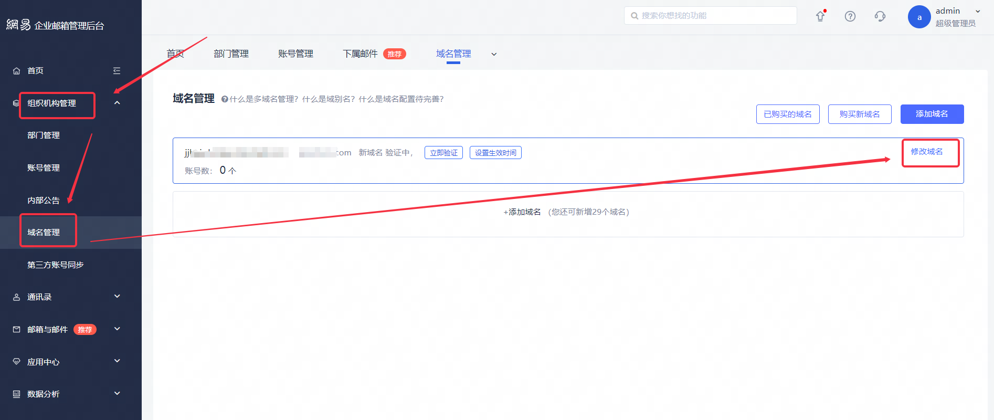Screen dimensions: 994x420
Task: Switch to the 下属邮件 tab
Action: 360,54
